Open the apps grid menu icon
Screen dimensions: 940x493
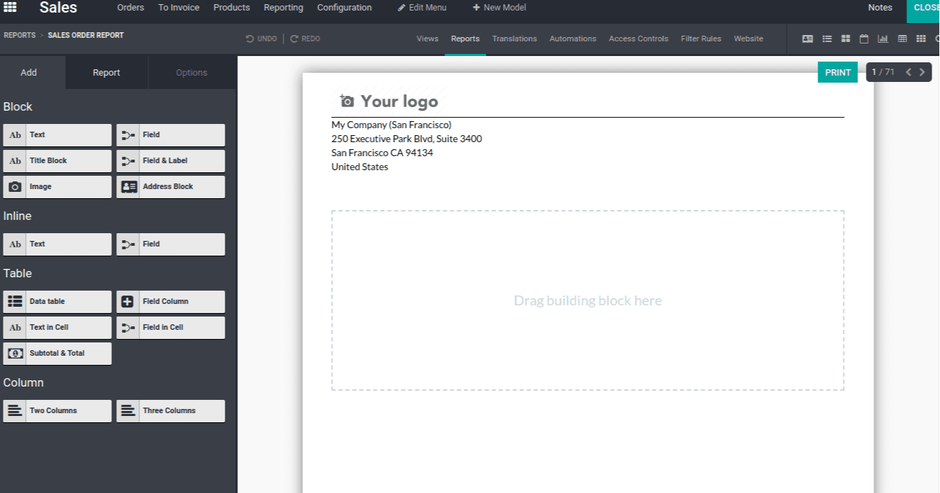(x=10, y=8)
